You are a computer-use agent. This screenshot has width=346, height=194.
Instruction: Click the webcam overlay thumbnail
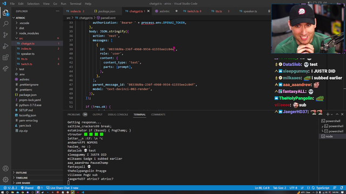click(308, 29)
